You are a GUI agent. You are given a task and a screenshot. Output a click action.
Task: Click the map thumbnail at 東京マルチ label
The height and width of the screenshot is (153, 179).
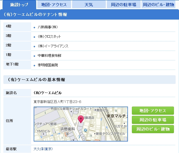click(117, 116)
